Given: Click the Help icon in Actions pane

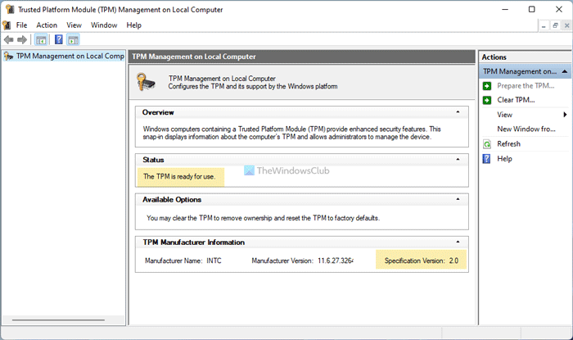Looking at the screenshot, I should 487,159.
